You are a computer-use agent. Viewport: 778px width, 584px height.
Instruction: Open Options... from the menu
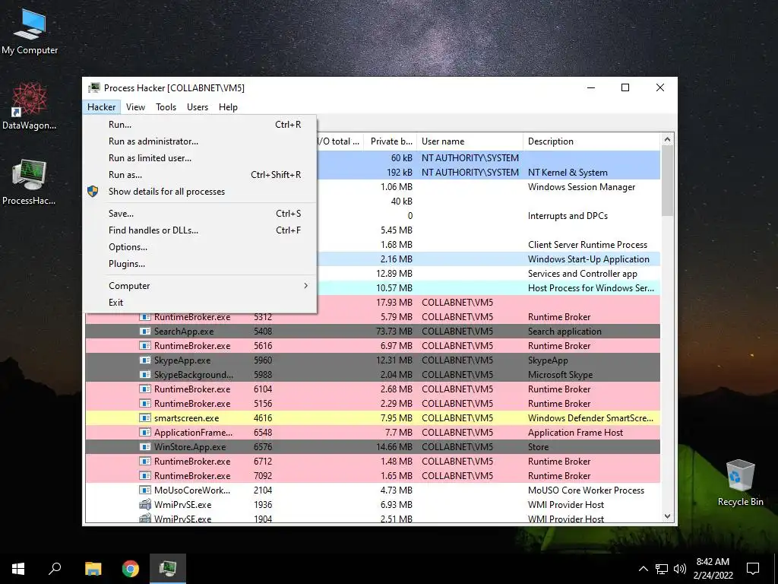pyautogui.click(x=201, y=247)
